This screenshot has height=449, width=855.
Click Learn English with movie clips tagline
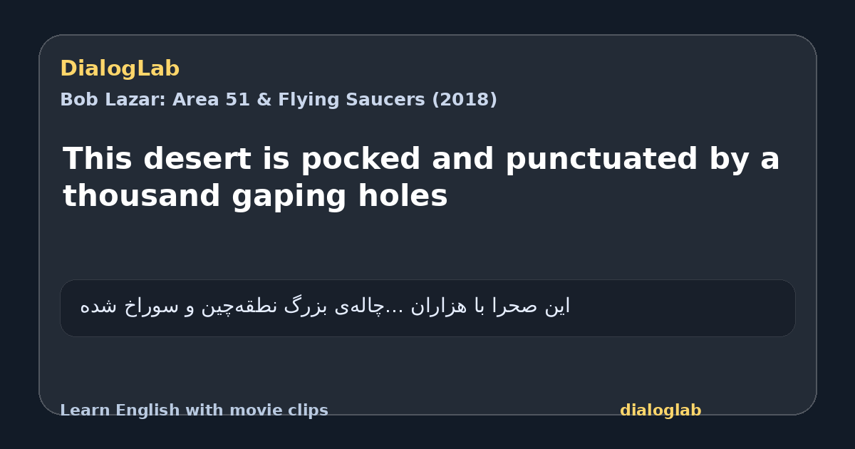[x=194, y=411]
